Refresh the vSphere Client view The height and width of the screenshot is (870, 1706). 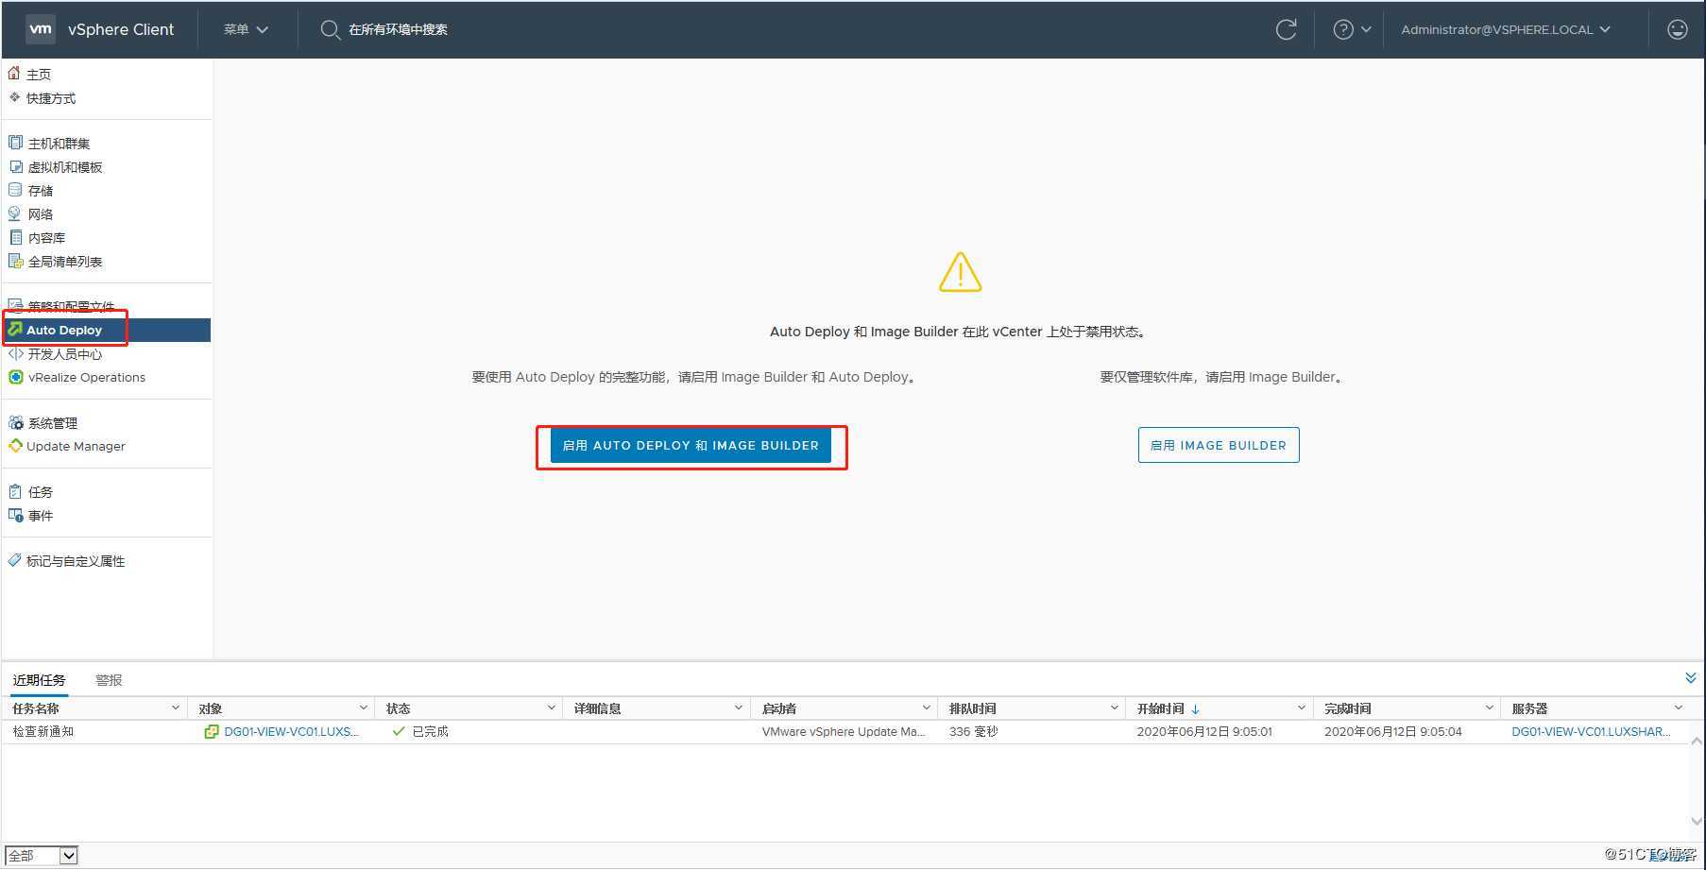[1286, 30]
